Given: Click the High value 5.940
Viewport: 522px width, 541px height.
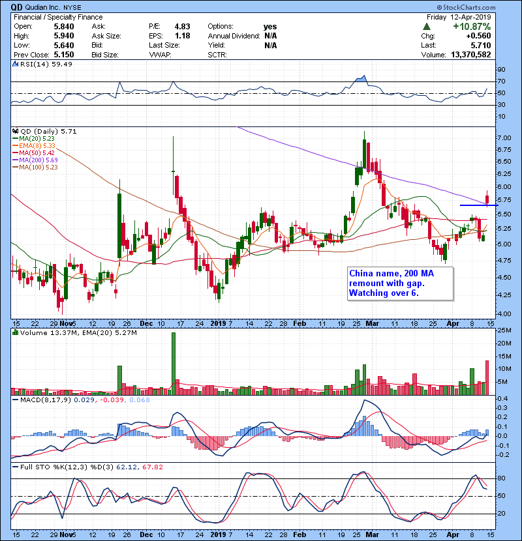Looking at the screenshot, I should tap(64, 36).
